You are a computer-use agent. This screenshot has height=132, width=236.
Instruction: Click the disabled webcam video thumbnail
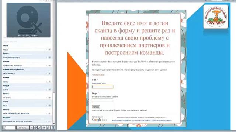(28, 20)
